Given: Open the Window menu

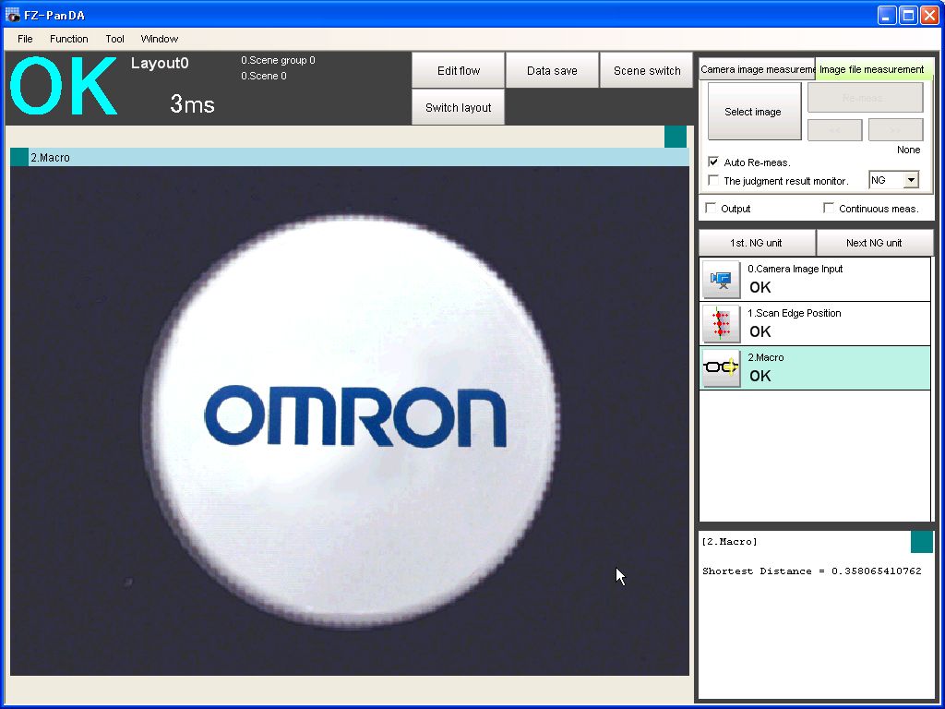Looking at the screenshot, I should (x=159, y=39).
